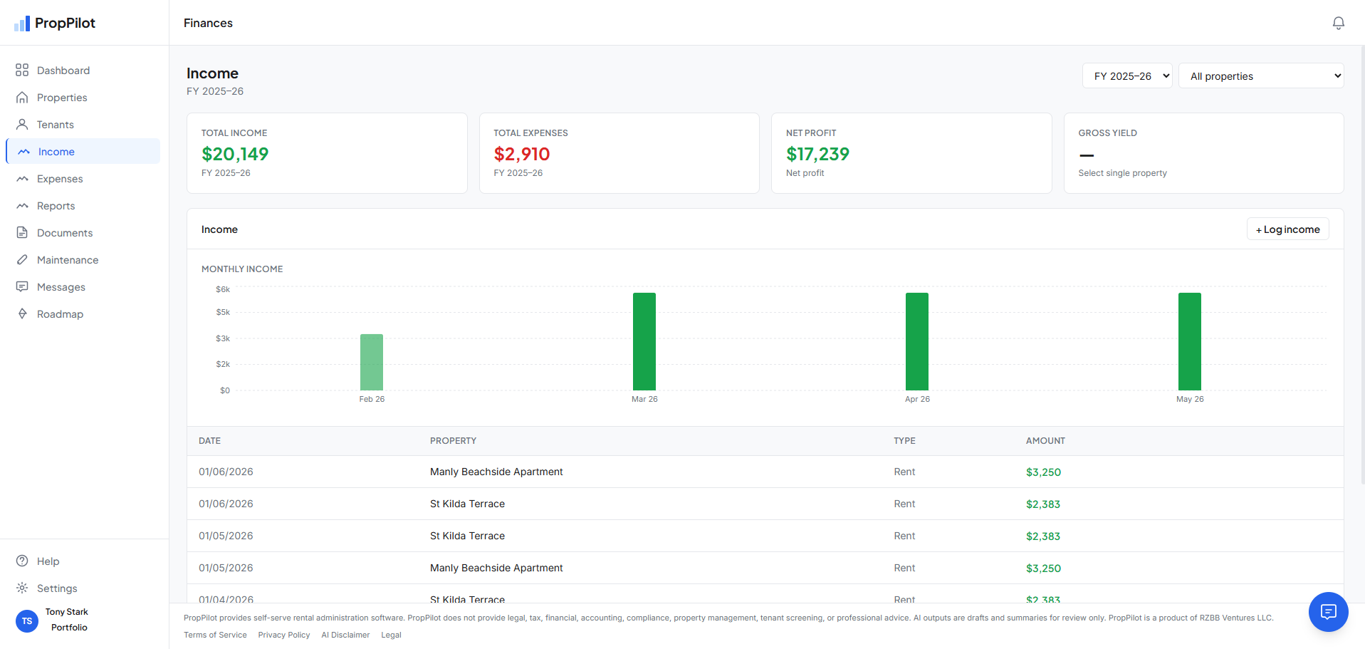Open Properties page from sidebar
This screenshot has width=1365, height=649.
tap(83, 98)
